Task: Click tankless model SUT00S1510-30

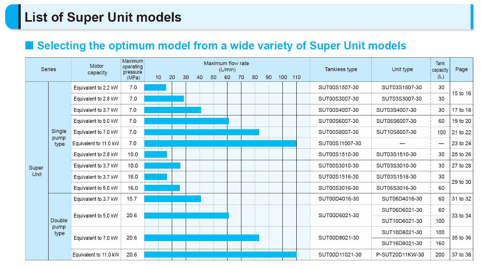Action: point(338,154)
